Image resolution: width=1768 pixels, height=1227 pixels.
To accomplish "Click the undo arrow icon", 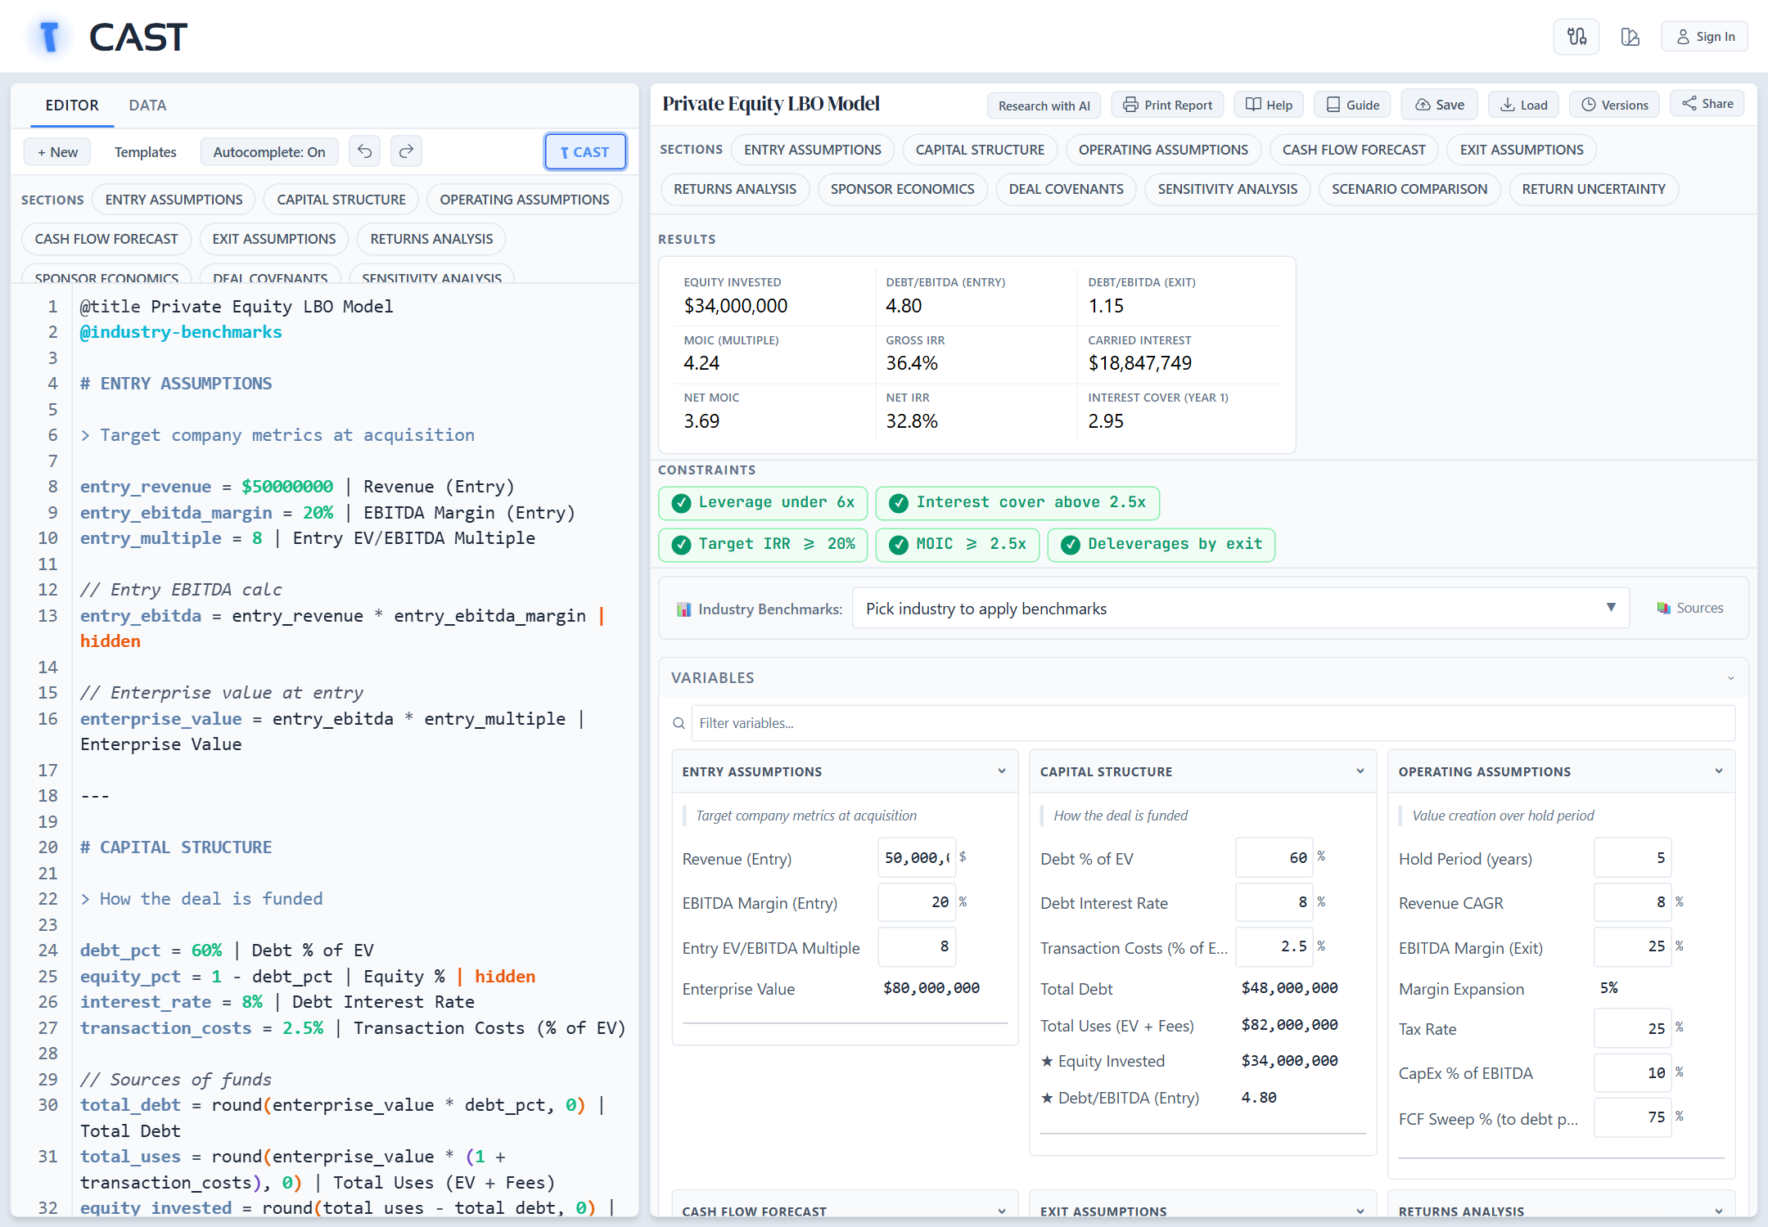I will 365,151.
